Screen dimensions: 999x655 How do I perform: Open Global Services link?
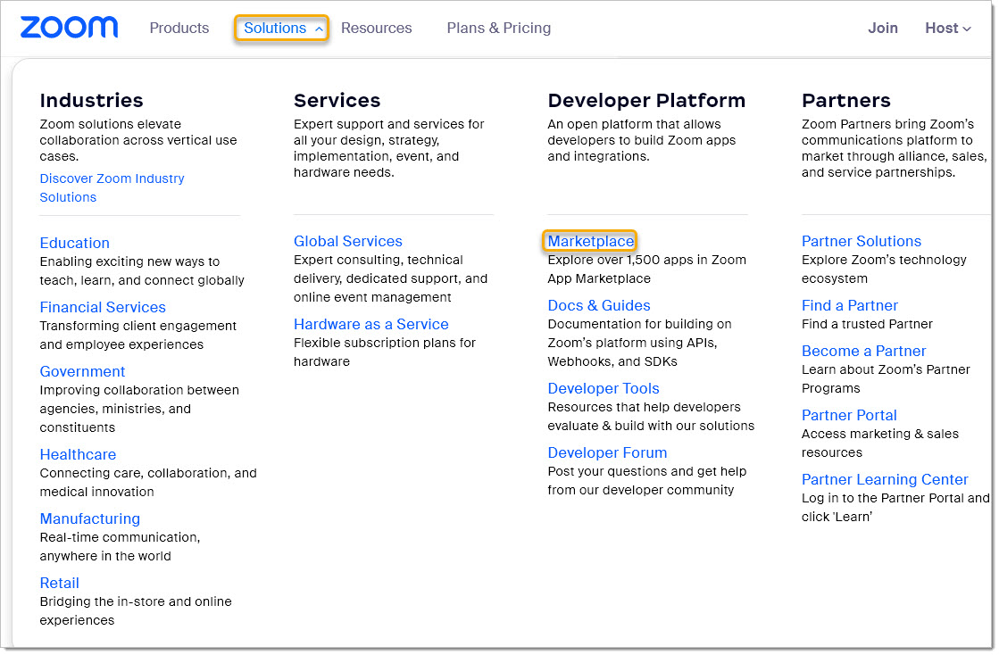(347, 241)
